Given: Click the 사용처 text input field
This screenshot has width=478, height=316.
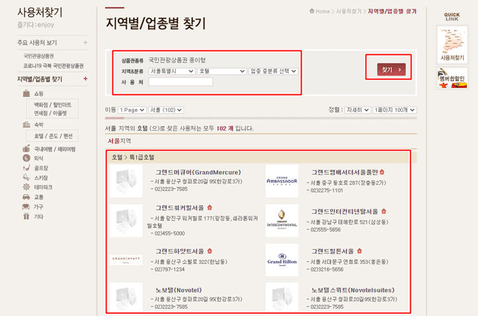Looking at the screenshot, I should click(181, 81).
